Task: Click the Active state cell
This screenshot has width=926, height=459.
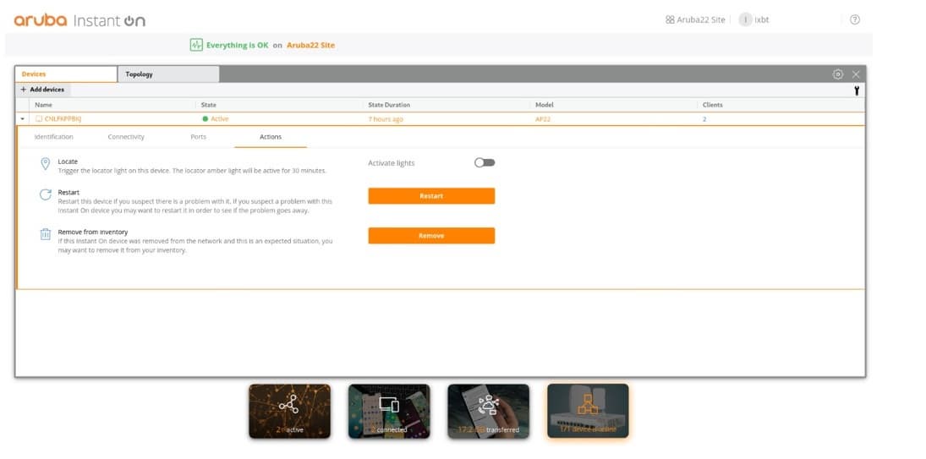Action: 216,119
